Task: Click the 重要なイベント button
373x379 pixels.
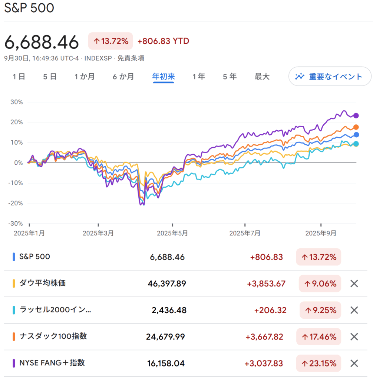Action: (x=330, y=77)
